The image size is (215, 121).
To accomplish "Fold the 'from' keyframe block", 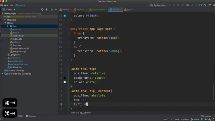I will [69, 34].
